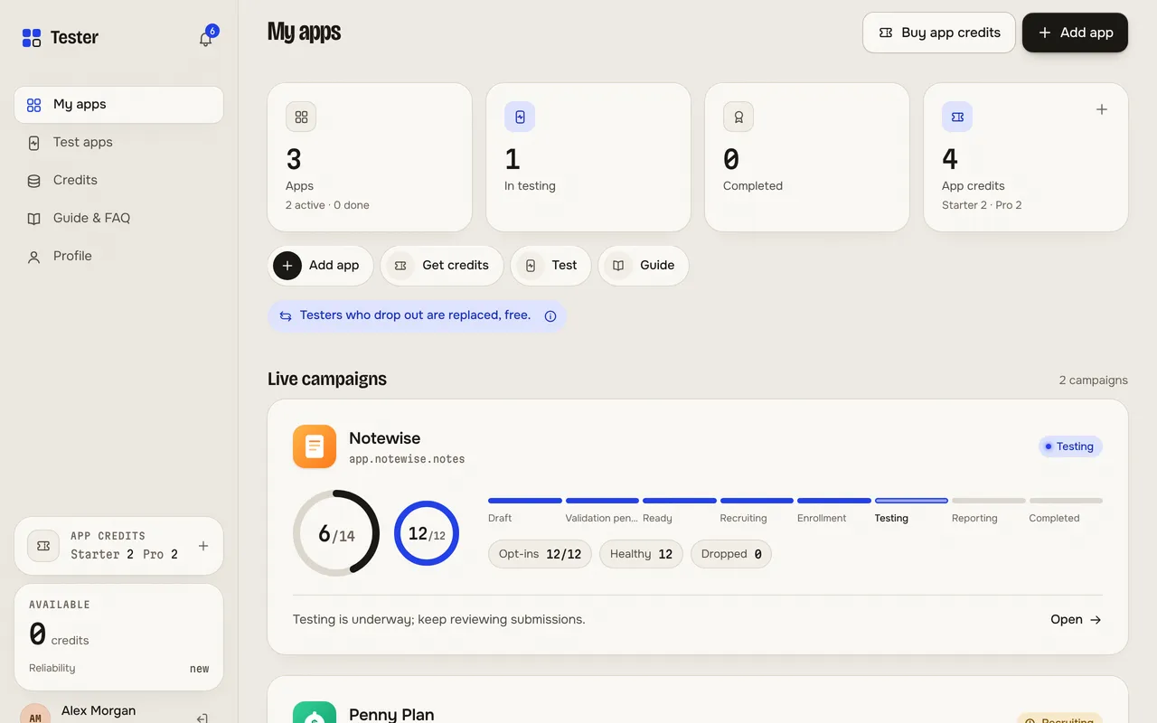Click the black Add app button in header
The image size is (1157, 723).
[1075, 33]
